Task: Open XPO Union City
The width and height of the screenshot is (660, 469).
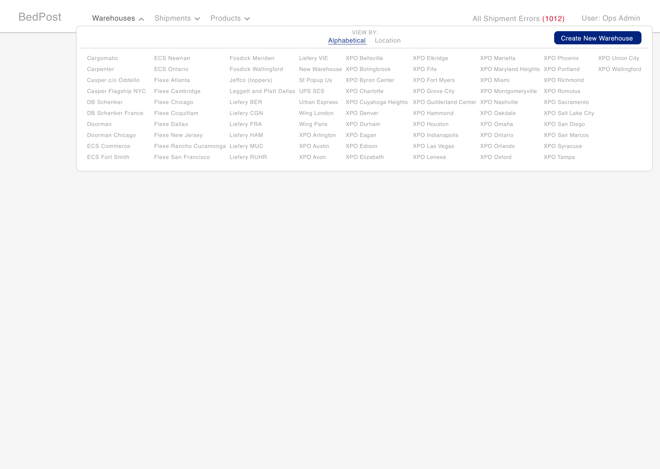Action: 618,58
